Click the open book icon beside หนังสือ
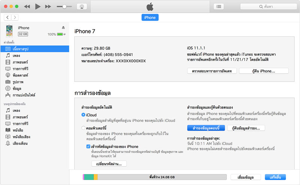300x185 pixels. pos(8,130)
